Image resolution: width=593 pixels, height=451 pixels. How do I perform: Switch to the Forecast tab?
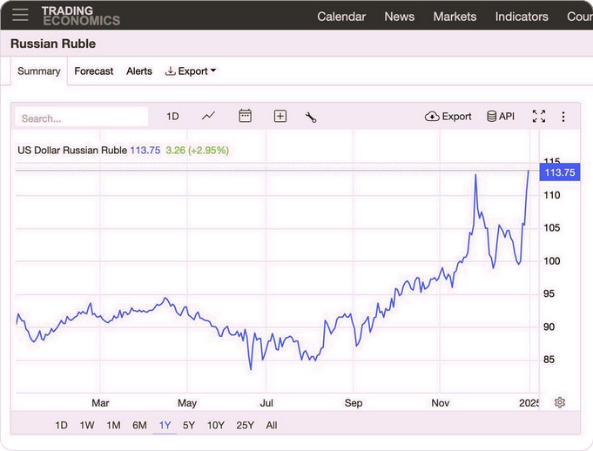point(94,71)
